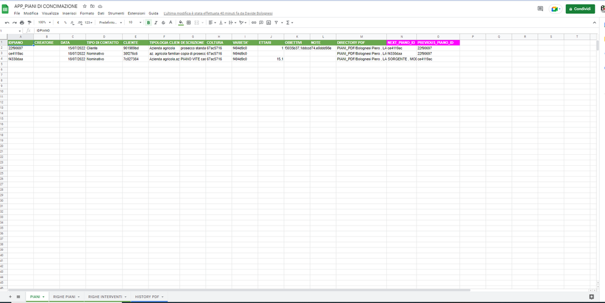Open the name box dropdown arrow
This screenshot has height=303, width=605.
(x=19, y=30)
